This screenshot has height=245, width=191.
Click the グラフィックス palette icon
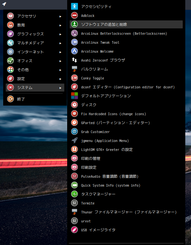(11, 34)
